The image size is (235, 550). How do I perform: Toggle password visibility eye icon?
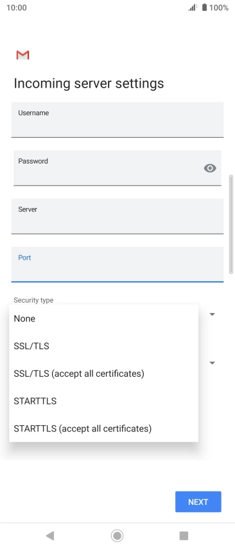pyautogui.click(x=210, y=168)
